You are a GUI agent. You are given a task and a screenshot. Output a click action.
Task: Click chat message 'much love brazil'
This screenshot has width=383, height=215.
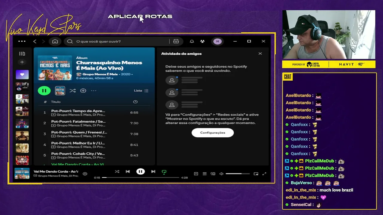pyautogui.click(x=336, y=190)
